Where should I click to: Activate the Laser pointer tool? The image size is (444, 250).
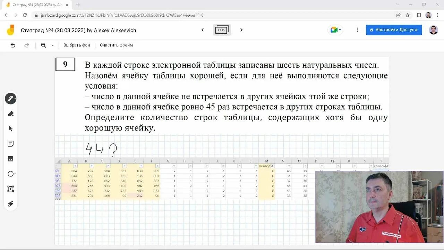tap(11, 204)
